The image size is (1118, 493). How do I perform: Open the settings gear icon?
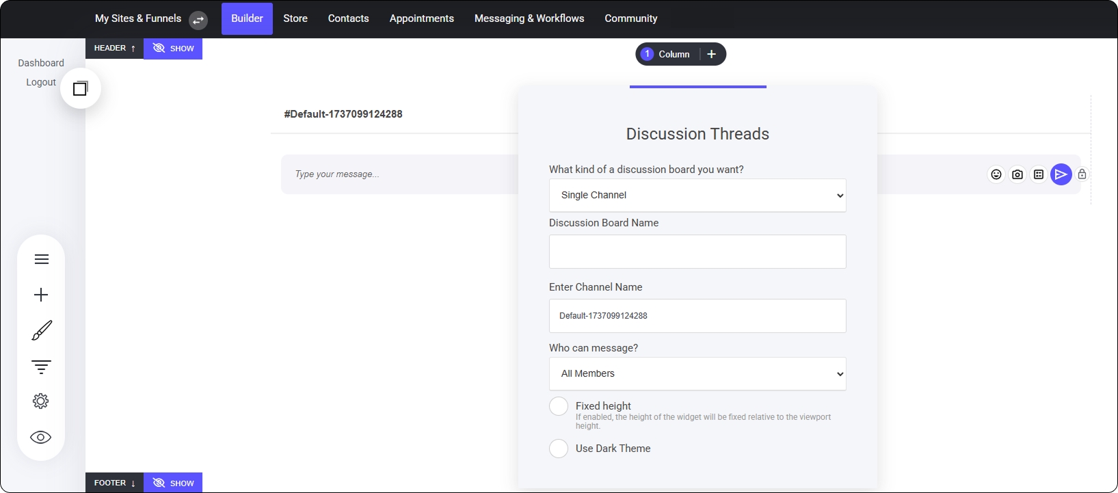(41, 401)
